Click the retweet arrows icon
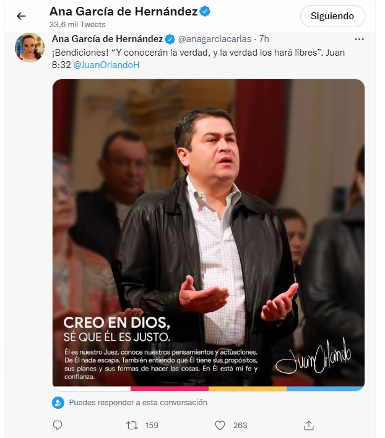Viewport: 385px width, 438px height. coord(132,426)
